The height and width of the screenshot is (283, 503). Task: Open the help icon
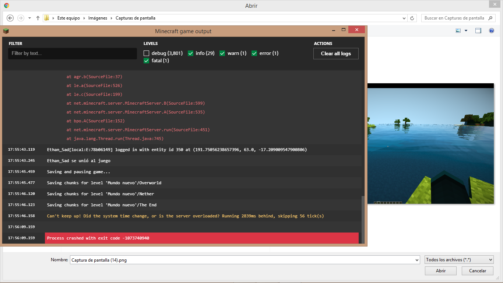(491, 31)
